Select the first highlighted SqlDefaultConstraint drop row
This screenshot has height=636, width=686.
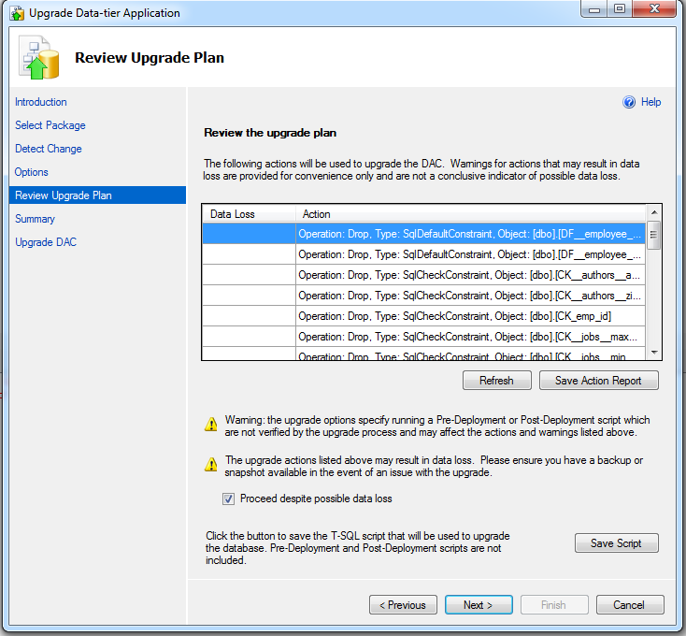[424, 234]
